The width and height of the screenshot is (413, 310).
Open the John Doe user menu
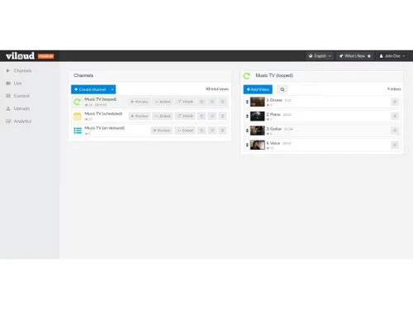pos(392,56)
